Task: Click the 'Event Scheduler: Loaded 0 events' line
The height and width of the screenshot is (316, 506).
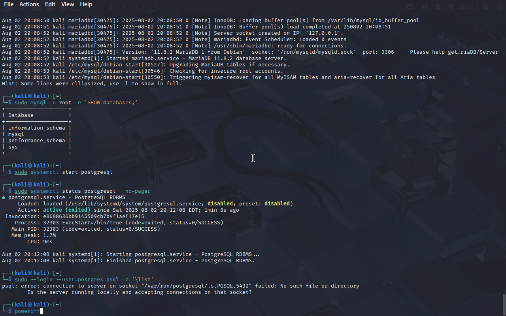Action: (174, 39)
